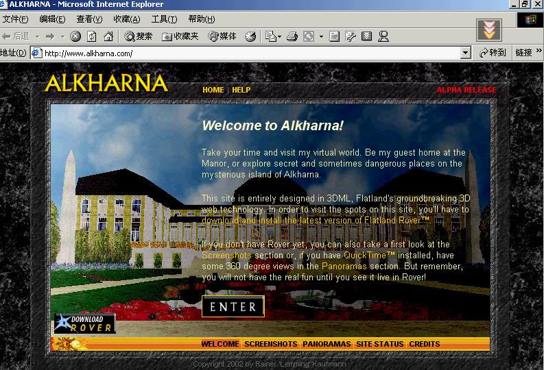Open the Mail icon dropdown arrow
Viewport: 544px width, 370px height.
280,36
